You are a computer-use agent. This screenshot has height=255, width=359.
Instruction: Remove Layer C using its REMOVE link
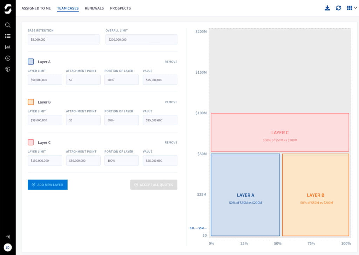(x=171, y=142)
